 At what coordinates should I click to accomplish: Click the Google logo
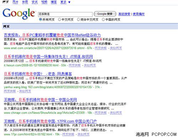point(19,13)
